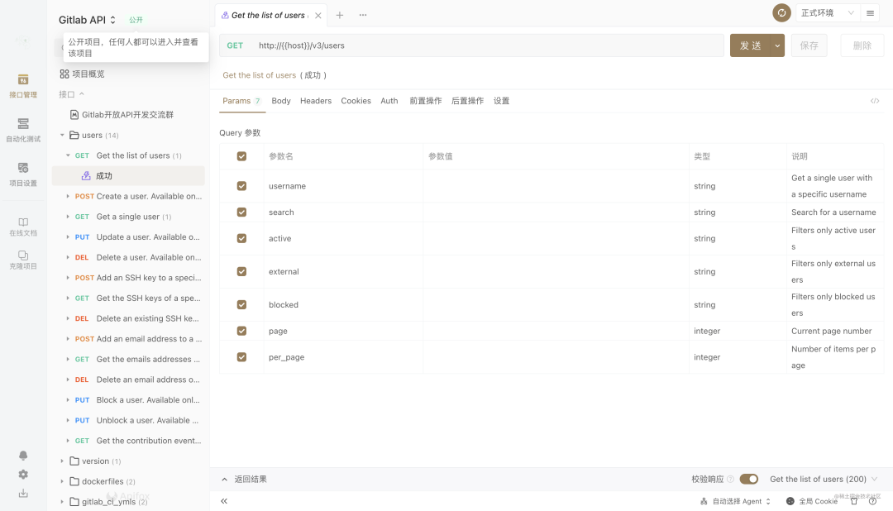
Task: Open the Gitlab开放API开发交流群 document
Action: [122, 114]
